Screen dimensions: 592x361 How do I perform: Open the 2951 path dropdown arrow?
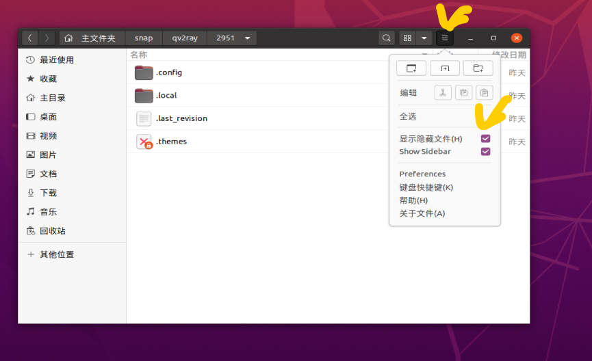pos(248,38)
